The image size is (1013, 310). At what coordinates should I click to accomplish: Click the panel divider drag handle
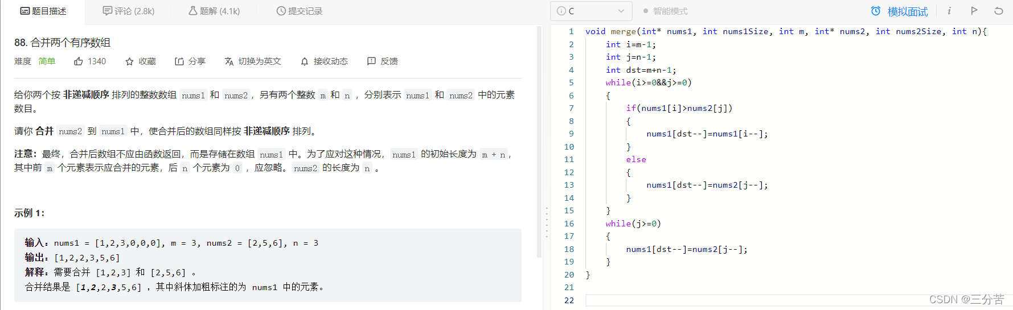click(x=547, y=222)
